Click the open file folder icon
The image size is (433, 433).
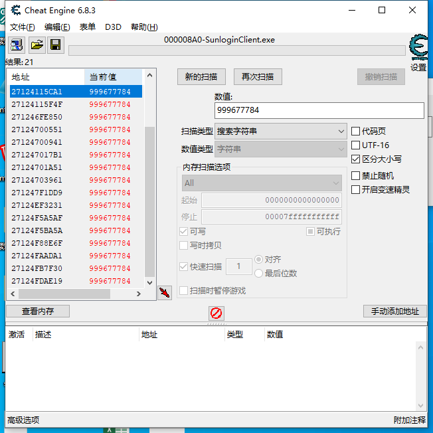[37, 44]
